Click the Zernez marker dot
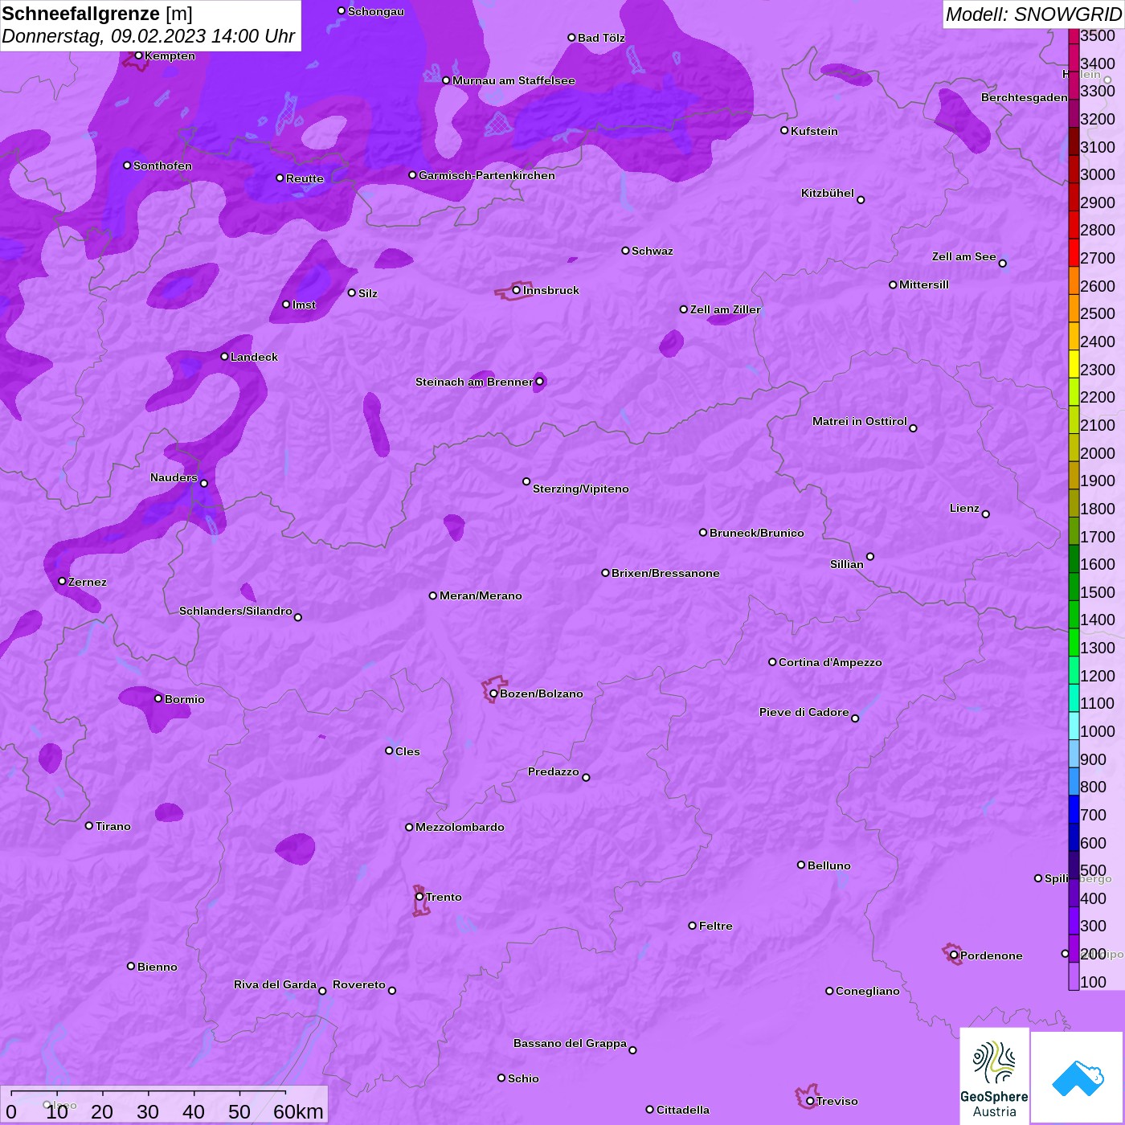The width and height of the screenshot is (1125, 1125). pyautogui.click(x=62, y=581)
